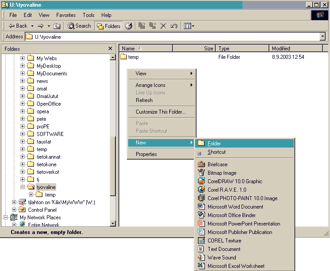330x271 pixels.
Task: Open the History toolbar icon
Action: [x=129, y=26]
